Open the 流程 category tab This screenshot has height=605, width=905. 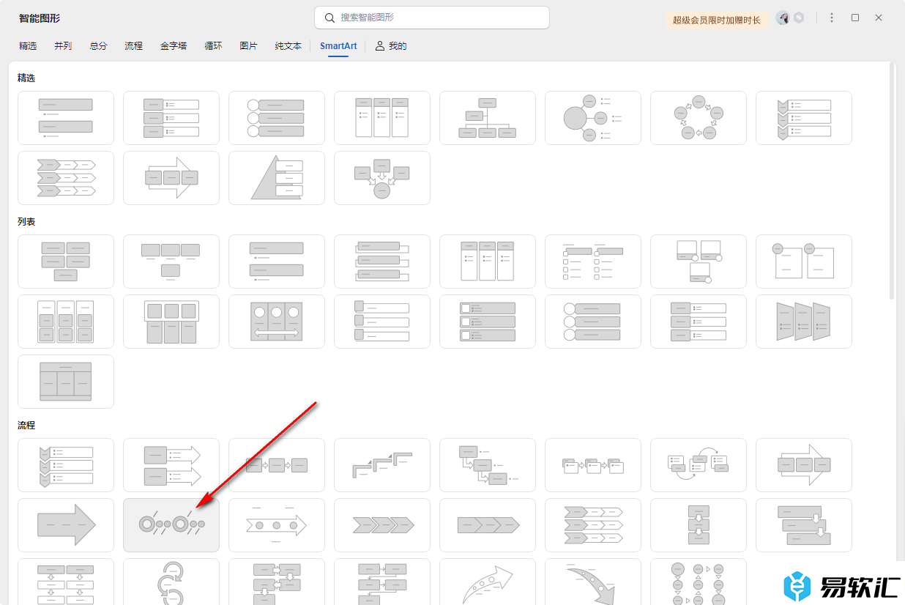(x=134, y=46)
